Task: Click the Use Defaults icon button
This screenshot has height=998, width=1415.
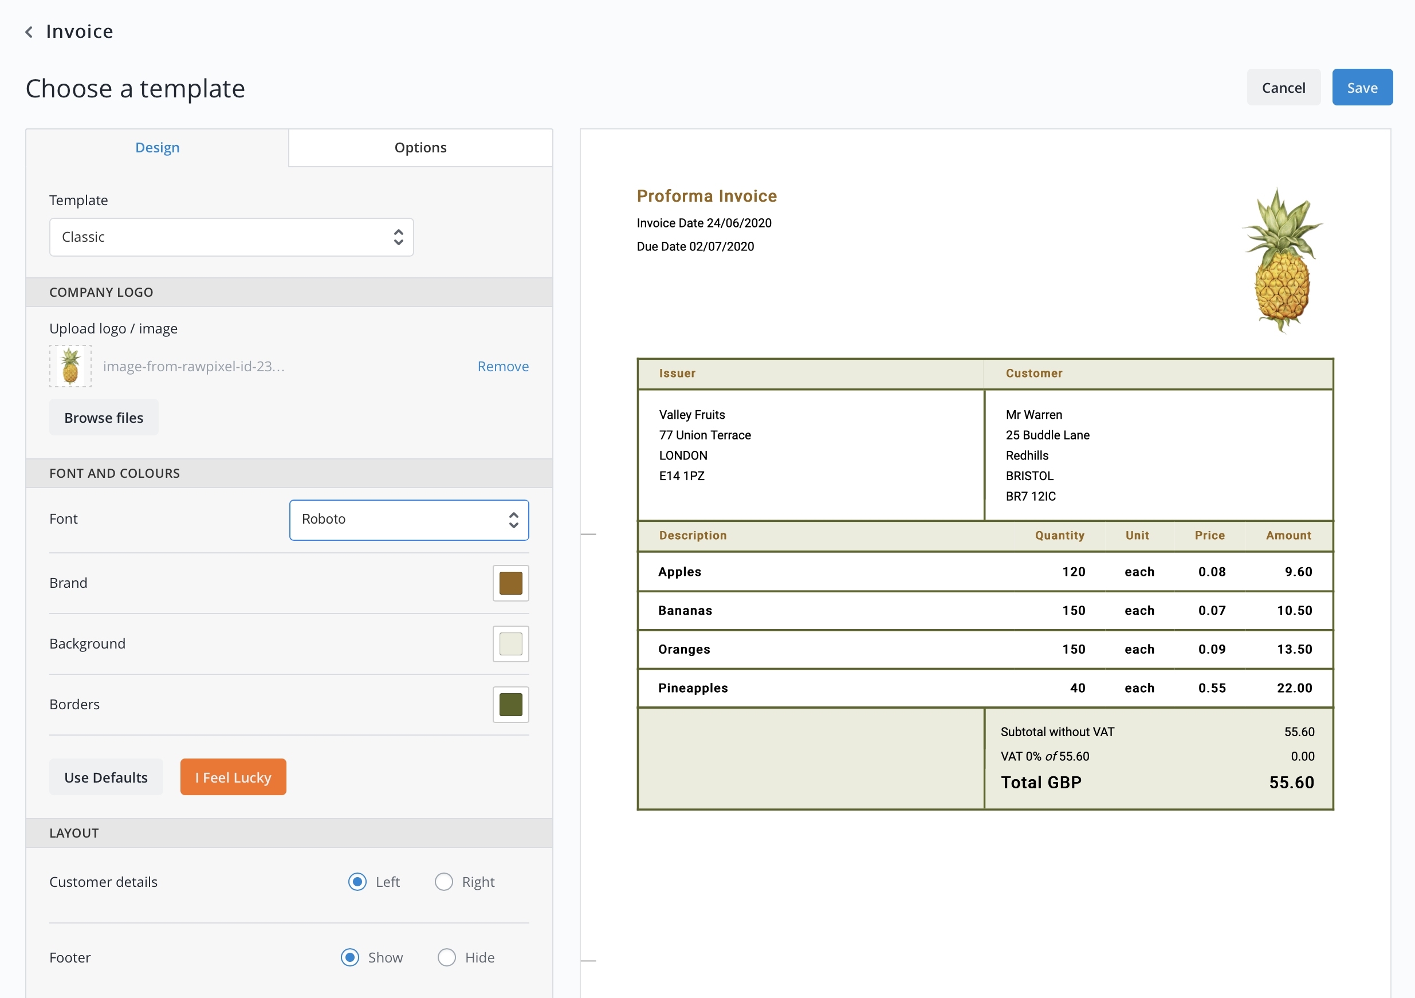Action: point(105,777)
